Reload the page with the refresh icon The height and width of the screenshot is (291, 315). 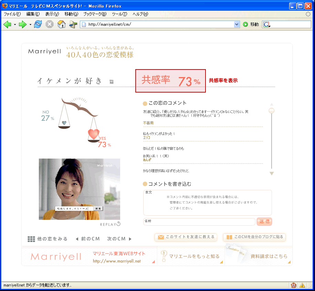[x=38, y=24]
